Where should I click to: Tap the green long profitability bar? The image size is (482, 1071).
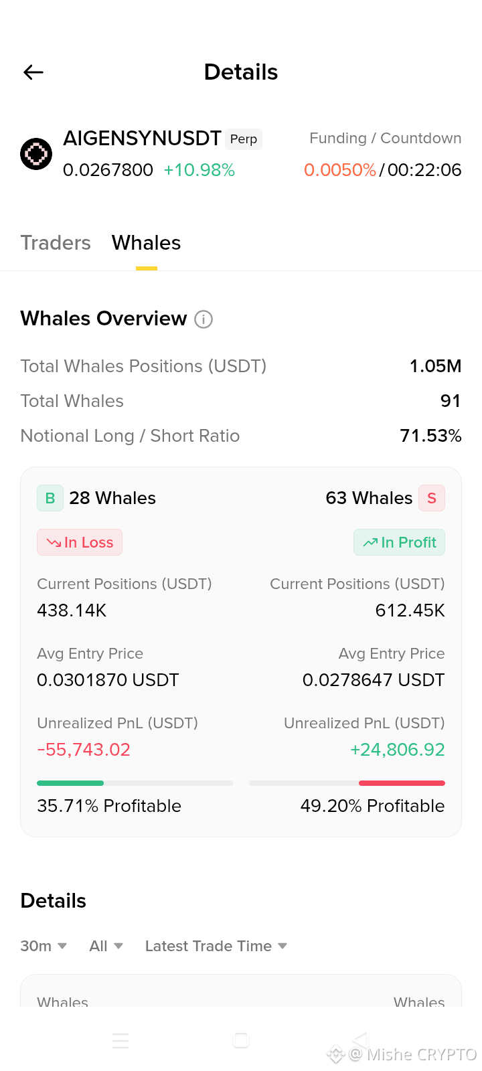pos(70,783)
